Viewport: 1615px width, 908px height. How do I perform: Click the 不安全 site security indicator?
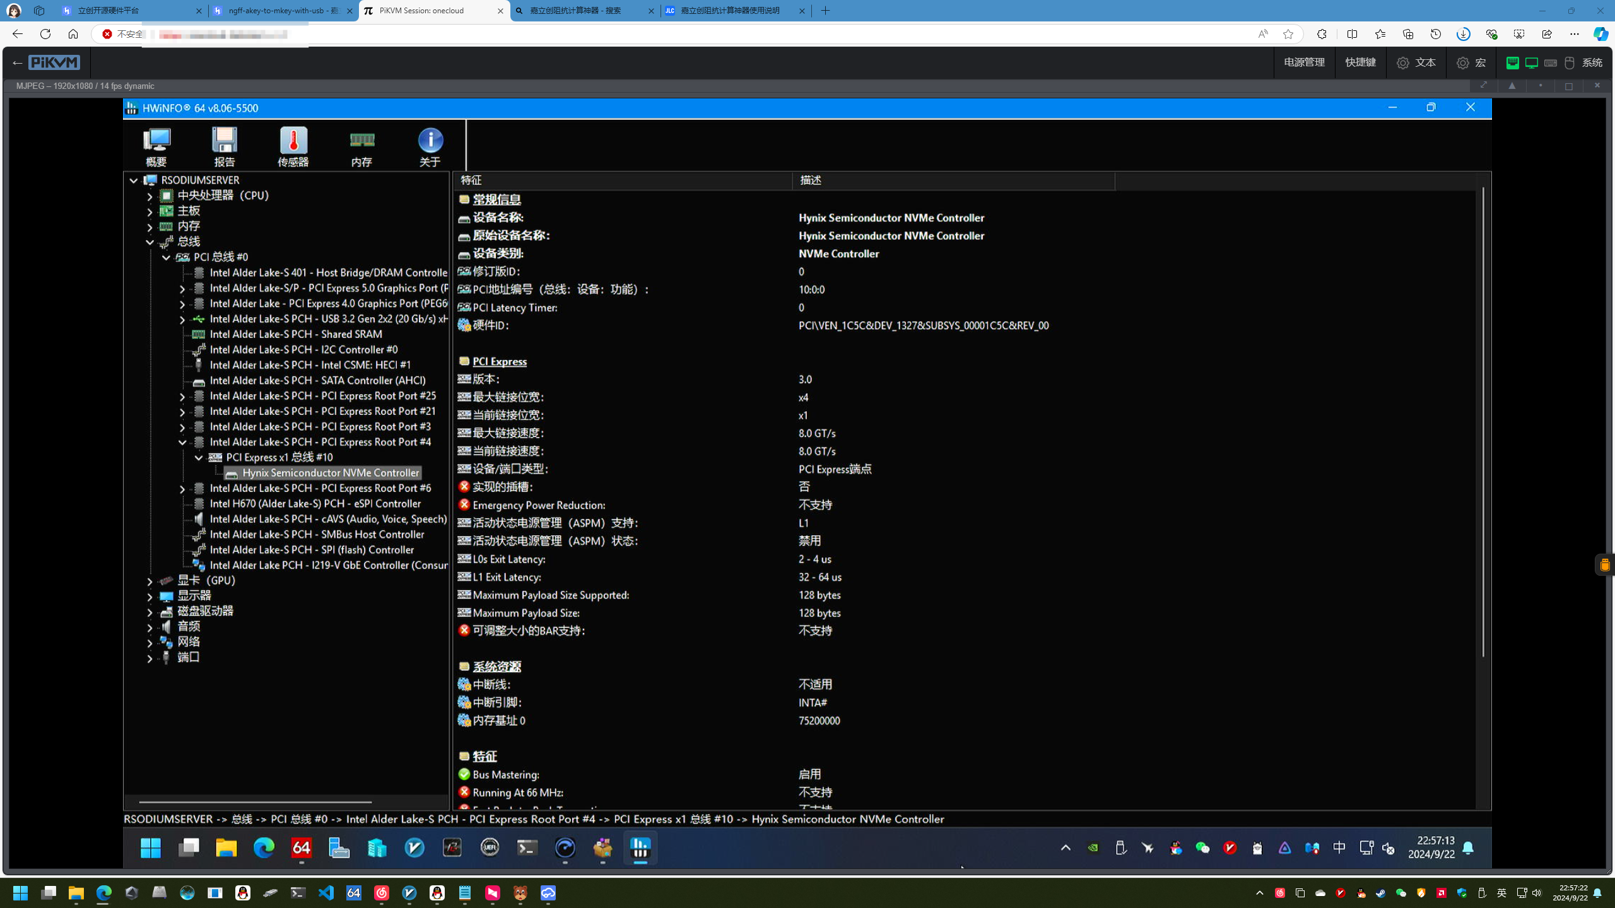(x=124, y=34)
